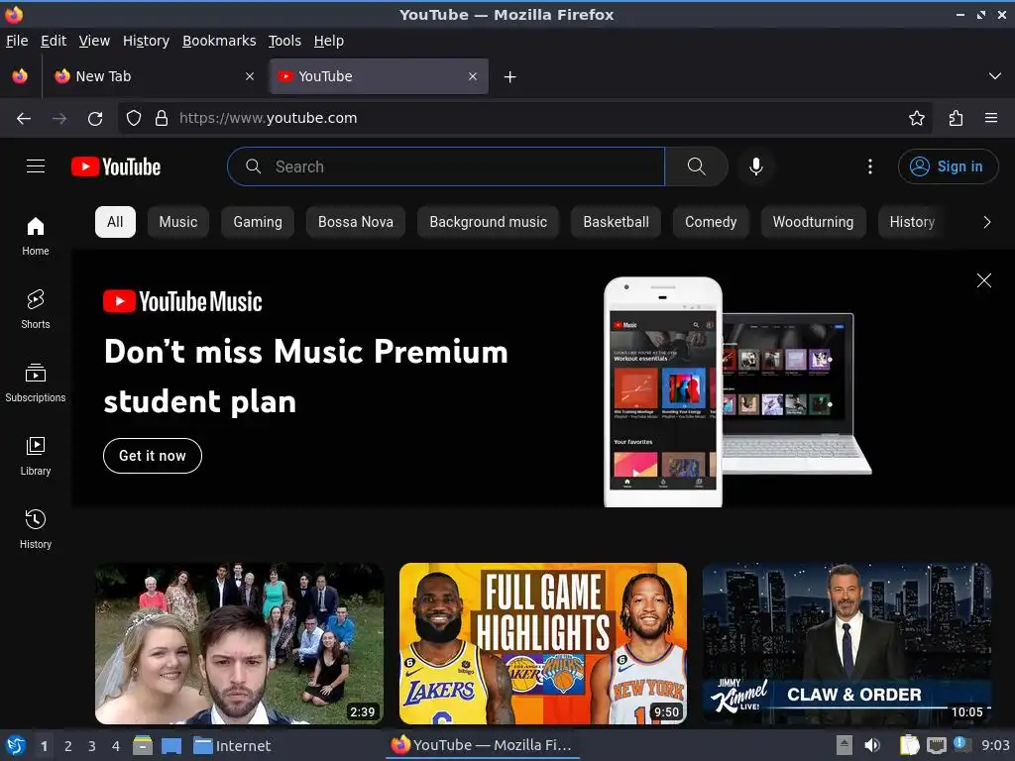1015x761 pixels.
Task: Open Firefox application hamburger menu
Action: pos(991,118)
